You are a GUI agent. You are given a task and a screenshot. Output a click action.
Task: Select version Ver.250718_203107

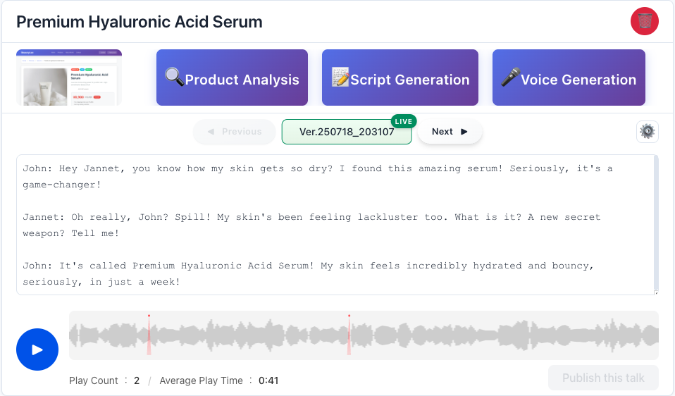pos(347,132)
